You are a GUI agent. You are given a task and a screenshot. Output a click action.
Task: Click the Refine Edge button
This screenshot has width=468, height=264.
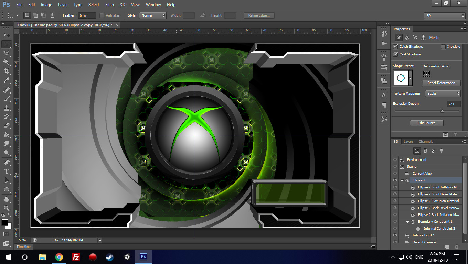pos(259,15)
